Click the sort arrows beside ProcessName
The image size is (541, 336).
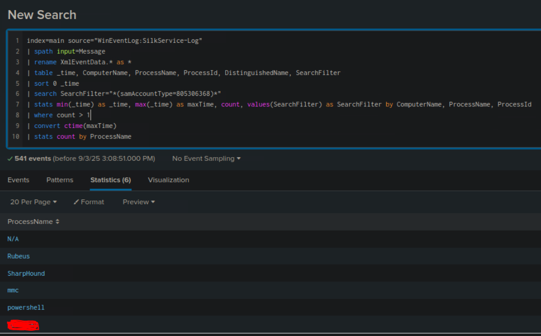[57, 222]
